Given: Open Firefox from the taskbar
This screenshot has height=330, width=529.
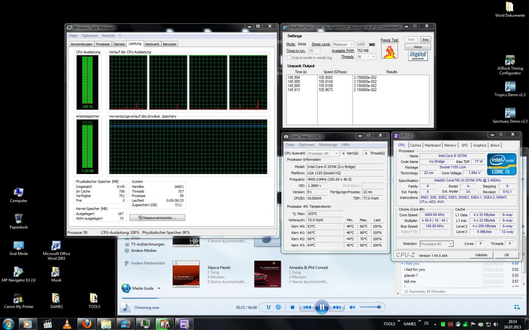Looking at the screenshot, I should tap(86, 324).
